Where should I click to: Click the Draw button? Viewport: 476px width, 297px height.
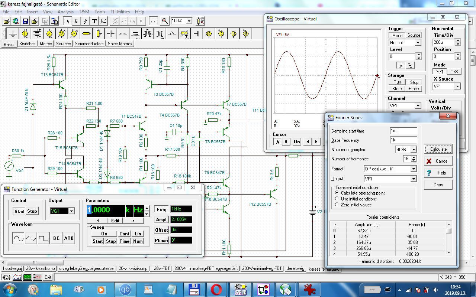[x=438, y=185]
